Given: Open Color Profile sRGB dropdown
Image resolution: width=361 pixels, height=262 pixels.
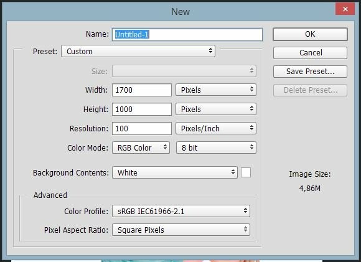Looking at the screenshot, I should tap(181, 211).
